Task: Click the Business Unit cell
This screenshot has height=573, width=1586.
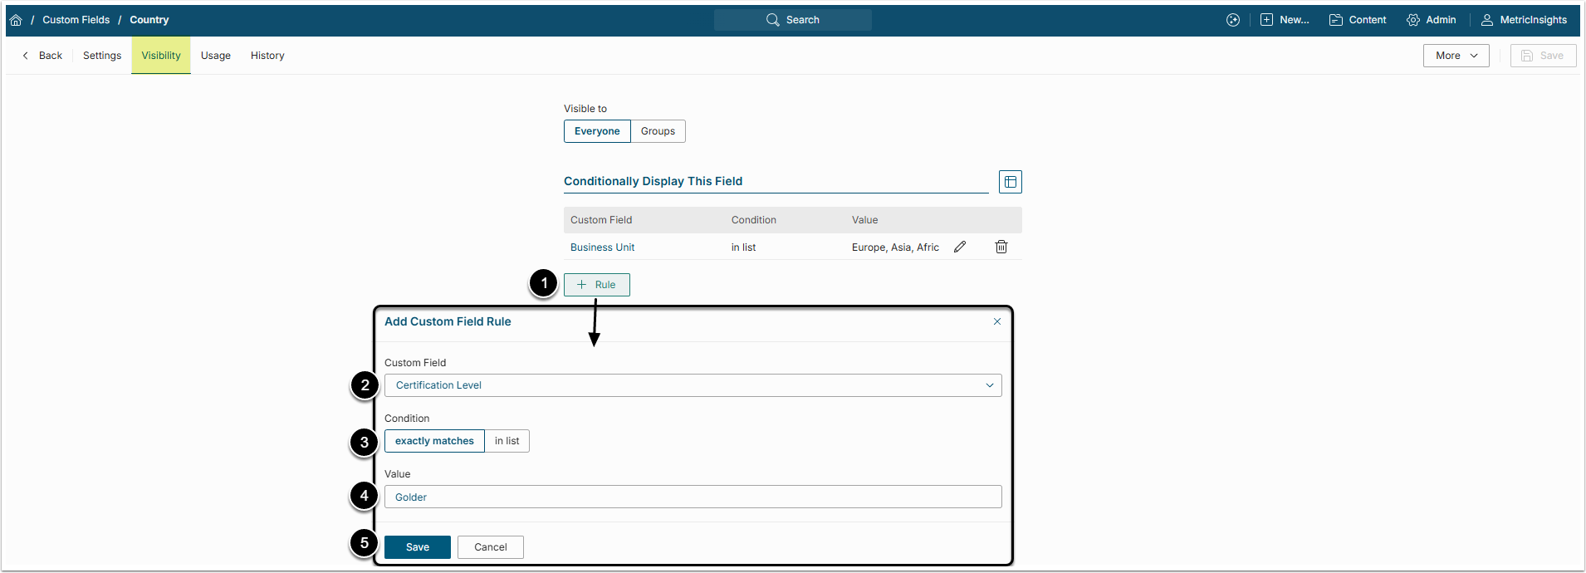Action: (x=603, y=247)
